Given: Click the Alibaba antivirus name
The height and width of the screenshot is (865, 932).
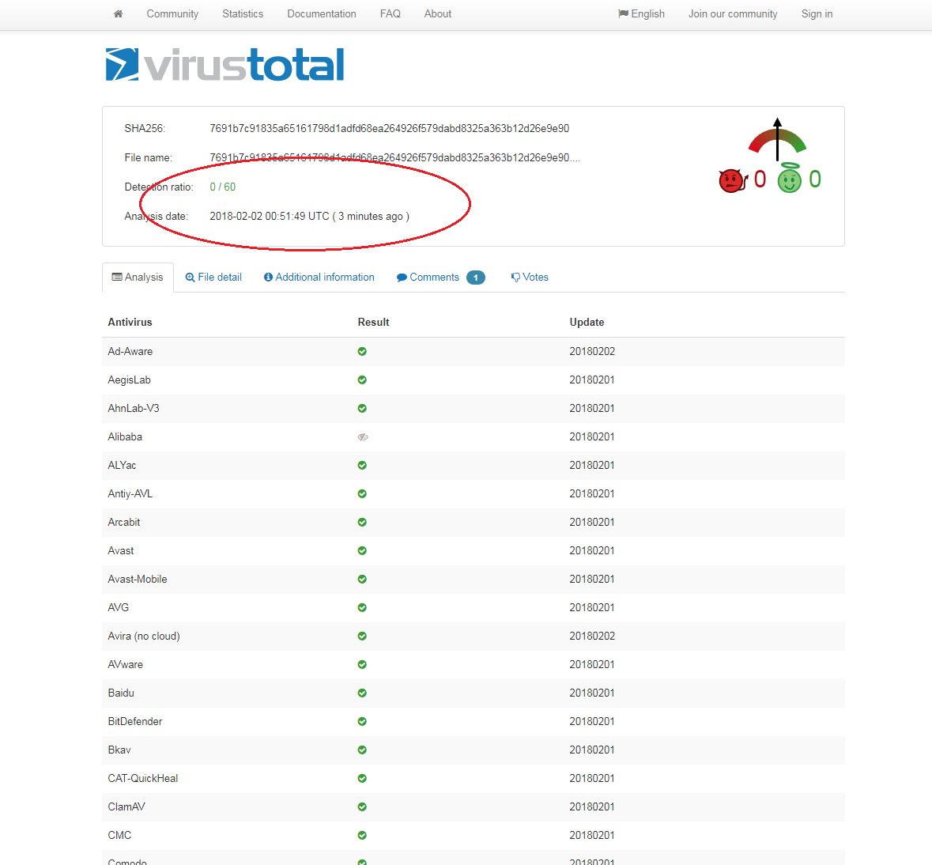Looking at the screenshot, I should tap(125, 437).
